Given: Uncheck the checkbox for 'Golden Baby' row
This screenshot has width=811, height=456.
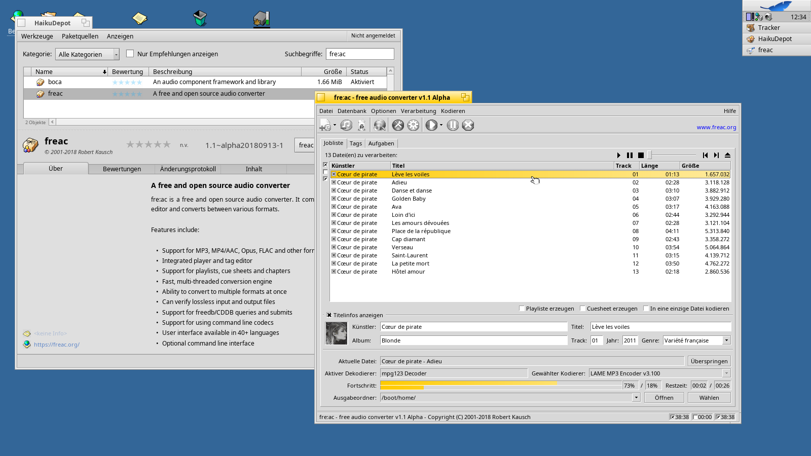Looking at the screenshot, I should [x=334, y=199].
